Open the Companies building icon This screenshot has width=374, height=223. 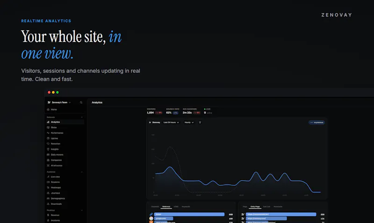coord(48,160)
